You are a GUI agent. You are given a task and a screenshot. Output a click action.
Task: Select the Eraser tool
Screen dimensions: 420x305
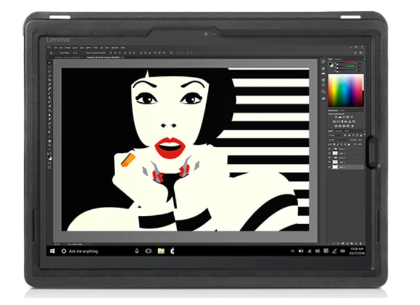50,106
